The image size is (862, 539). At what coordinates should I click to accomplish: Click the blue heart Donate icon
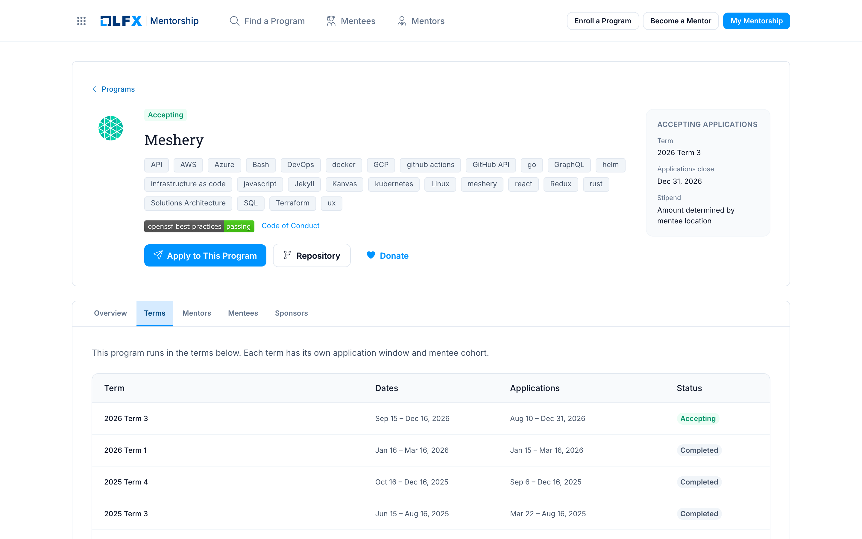click(x=371, y=255)
